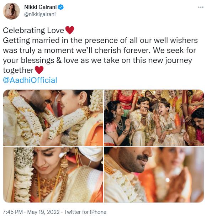Click the tweet text about getting married

click(100, 55)
